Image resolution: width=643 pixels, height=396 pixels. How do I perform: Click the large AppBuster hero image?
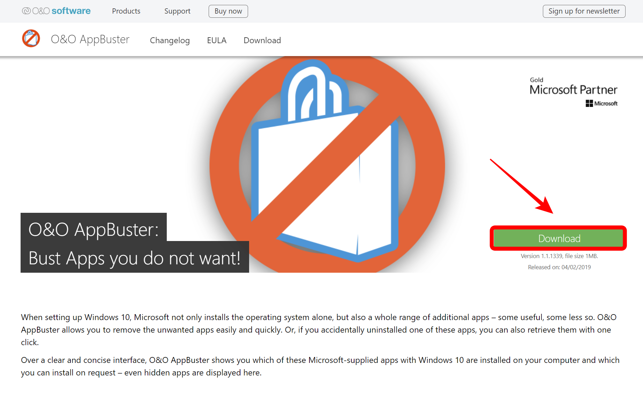point(327,164)
